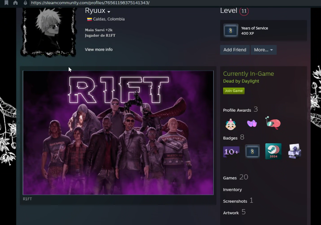Open the R1FT artwork showcase image
The height and width of the screenshot is (225, 321).
click(x=118, y=133)
